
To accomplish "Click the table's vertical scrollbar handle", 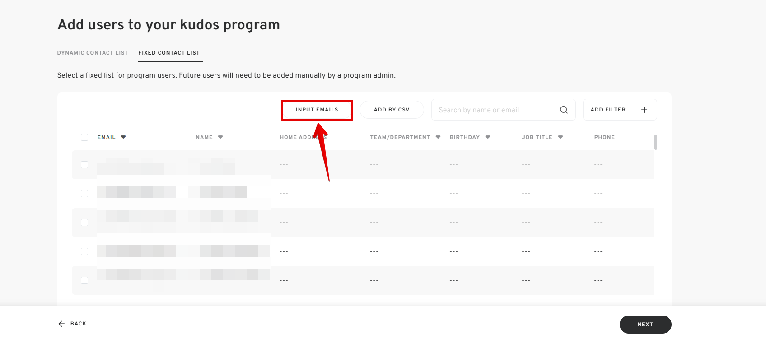I will pyautogui.click(x=655, y=142).
